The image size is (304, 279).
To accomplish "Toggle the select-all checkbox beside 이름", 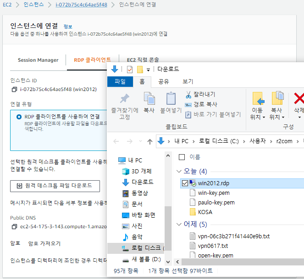I will point(182,157).
